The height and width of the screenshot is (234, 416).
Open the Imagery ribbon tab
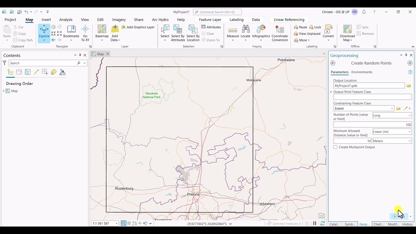click(119, 19)
